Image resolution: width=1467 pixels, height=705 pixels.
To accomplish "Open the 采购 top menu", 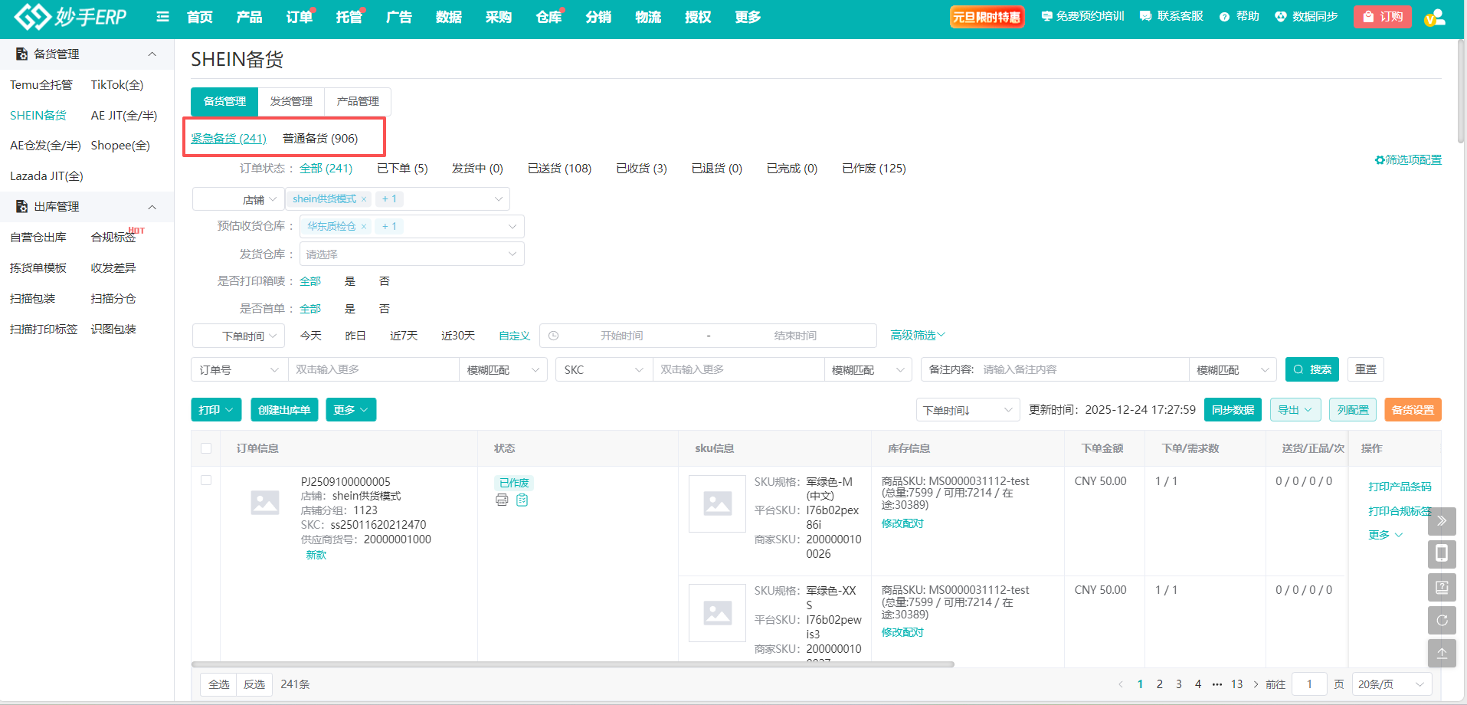I will [498, 17].
